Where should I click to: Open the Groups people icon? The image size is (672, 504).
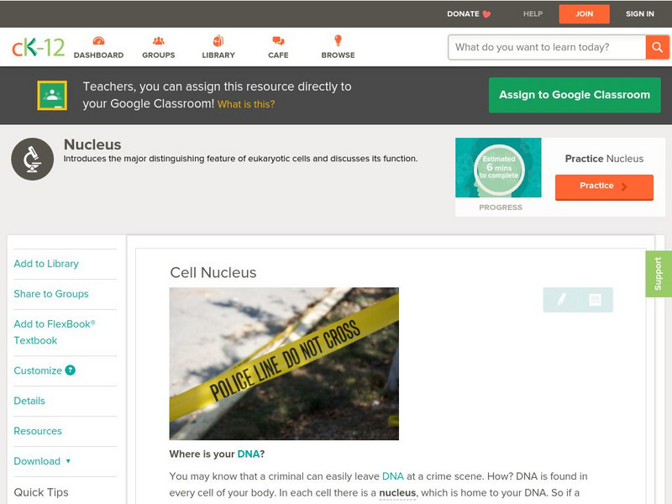click(158, 40)
